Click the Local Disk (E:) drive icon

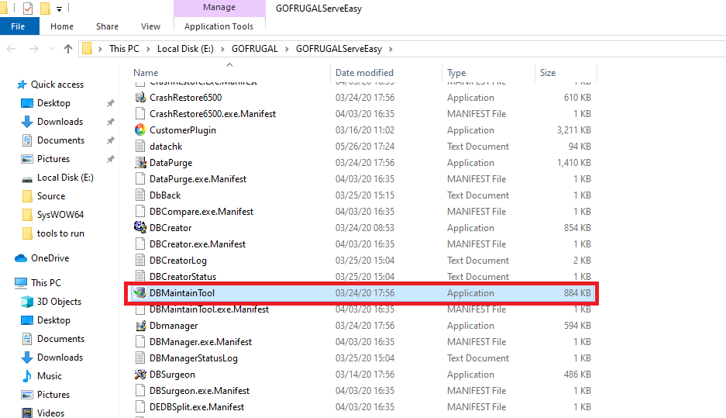(27, 178)
